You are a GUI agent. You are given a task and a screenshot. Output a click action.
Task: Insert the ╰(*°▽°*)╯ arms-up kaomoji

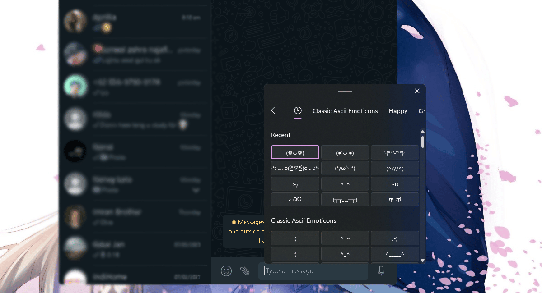point(395,152)
